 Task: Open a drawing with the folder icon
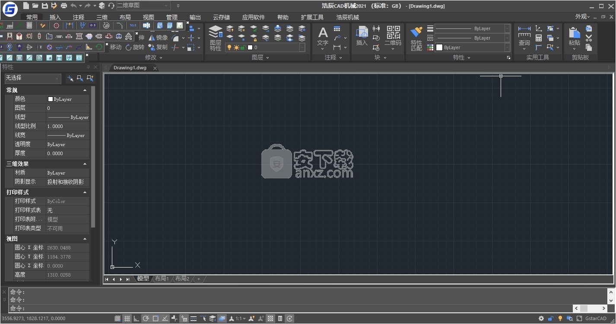pyautogui.click(x=35, y=6)
